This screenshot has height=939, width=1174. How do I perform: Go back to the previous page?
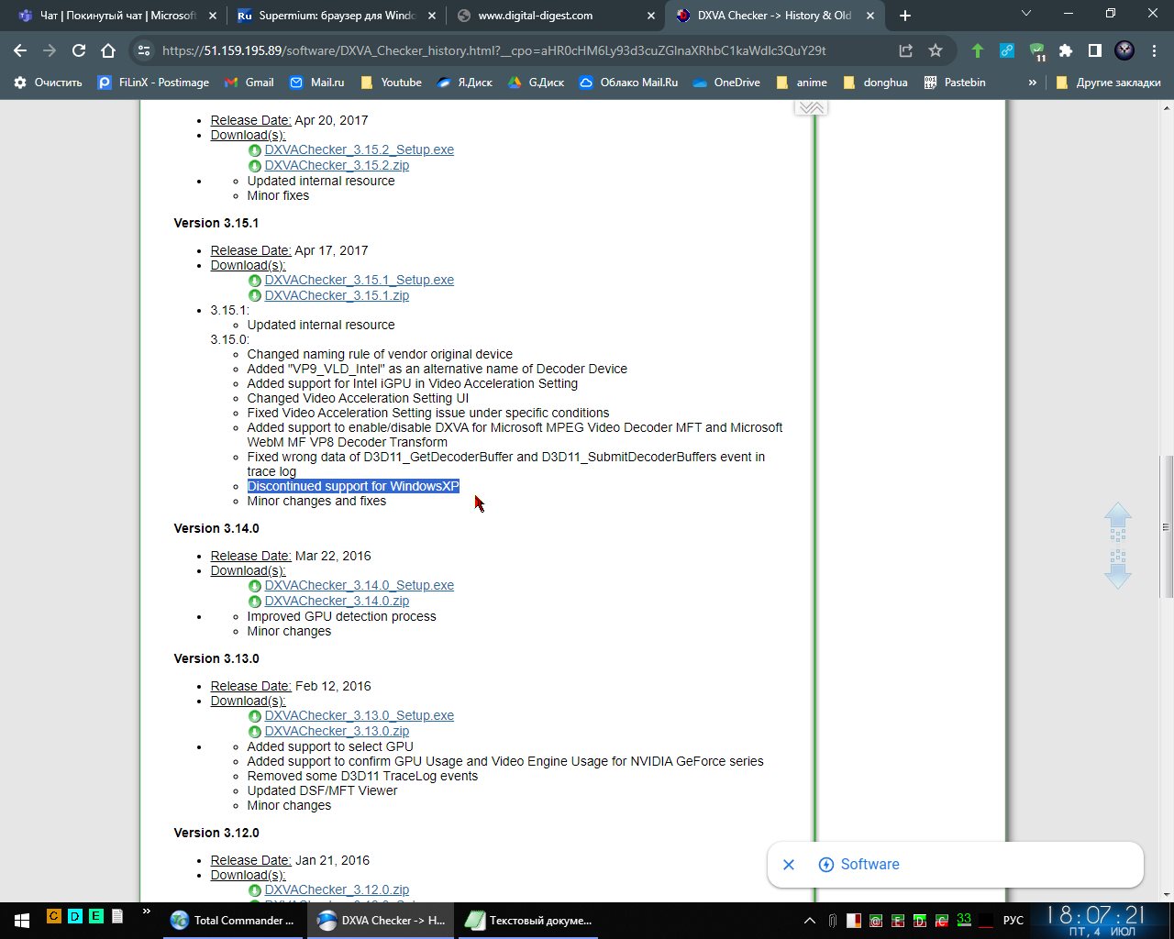(x=20, y=50)
